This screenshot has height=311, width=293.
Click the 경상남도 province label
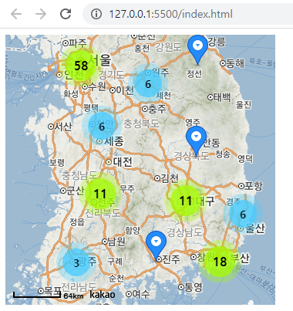click(184, 232)
